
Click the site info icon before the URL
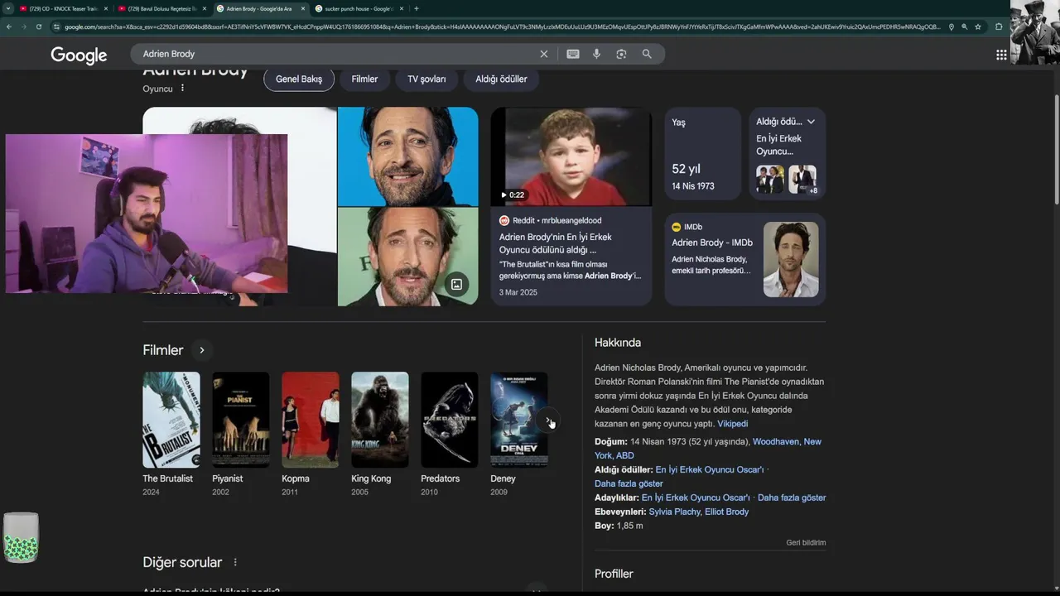tap(56, 26)
